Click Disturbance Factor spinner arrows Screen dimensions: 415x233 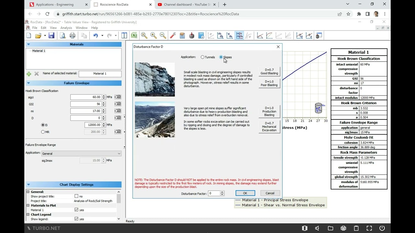(x=222, y=193)
